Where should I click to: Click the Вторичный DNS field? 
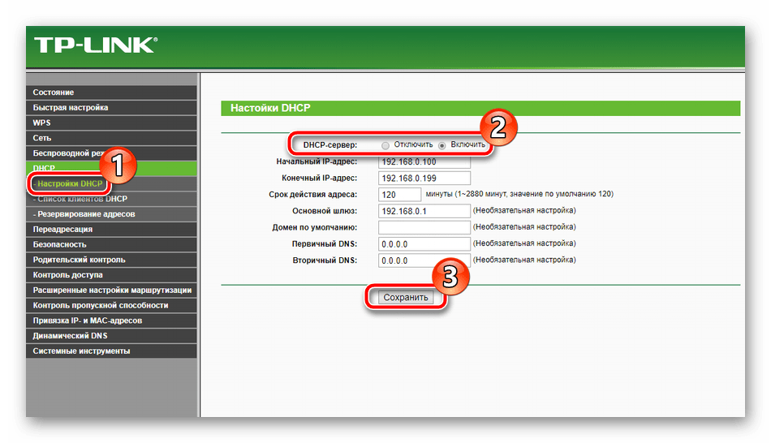click(424, 260)
